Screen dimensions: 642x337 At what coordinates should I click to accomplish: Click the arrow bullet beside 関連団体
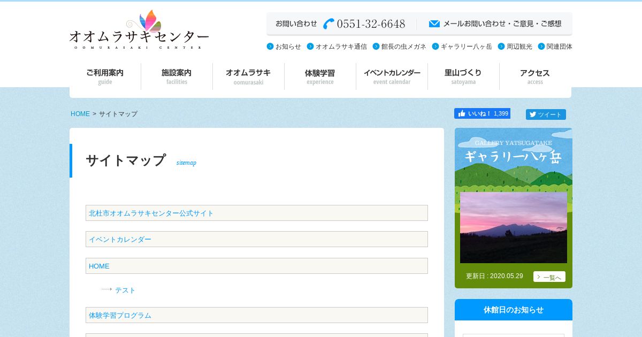point(541,47)
